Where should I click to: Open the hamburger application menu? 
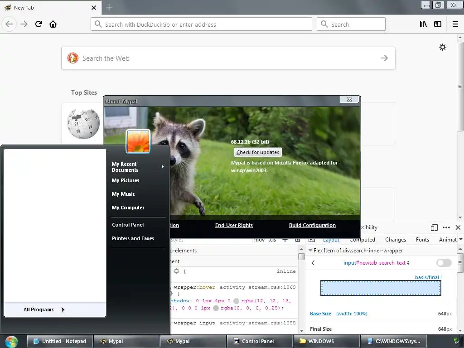(x=455, y=24)
